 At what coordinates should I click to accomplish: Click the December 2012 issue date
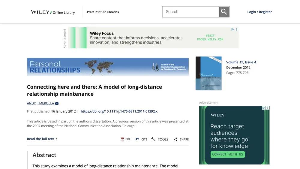pyautogui.click(x=238, y=67)
